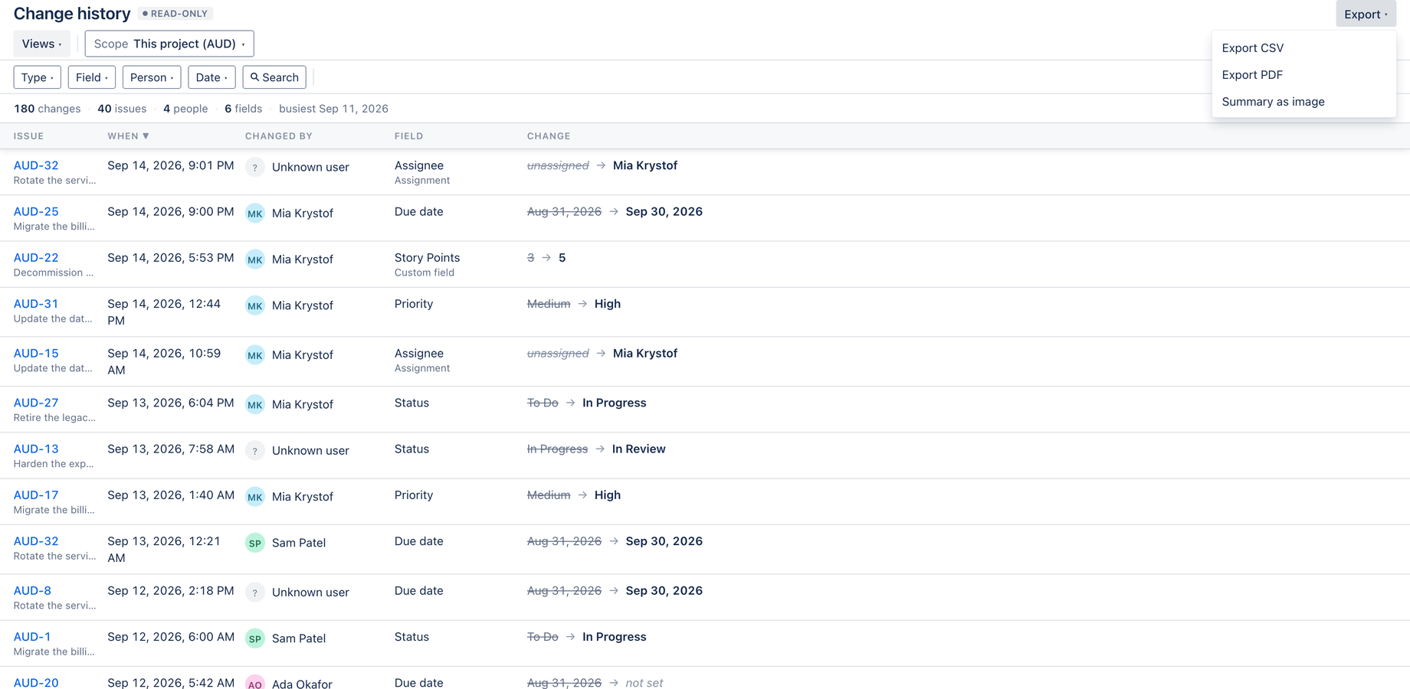Click Mia Krystof avatar in AUD-31 row
Image resolution: width=1410 pixels, height=689 pixels.
(x=255, y=305)
